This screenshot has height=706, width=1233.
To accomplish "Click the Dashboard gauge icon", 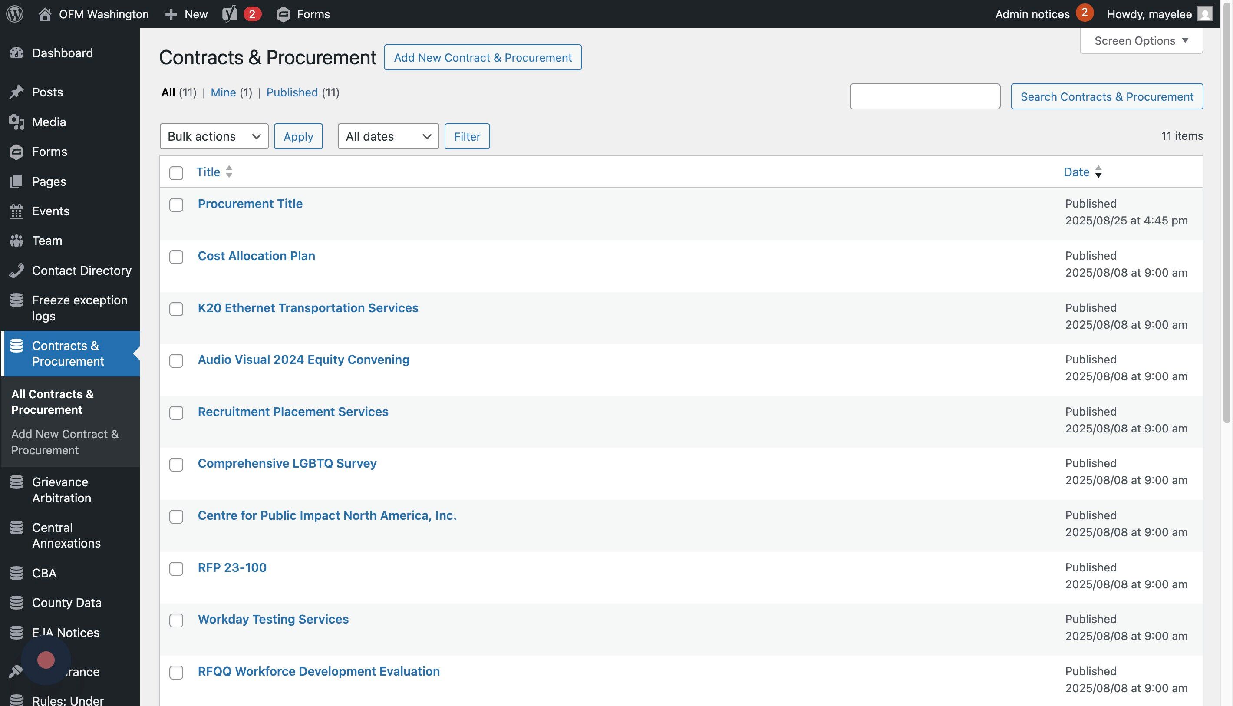I will (x=16, y=53).
